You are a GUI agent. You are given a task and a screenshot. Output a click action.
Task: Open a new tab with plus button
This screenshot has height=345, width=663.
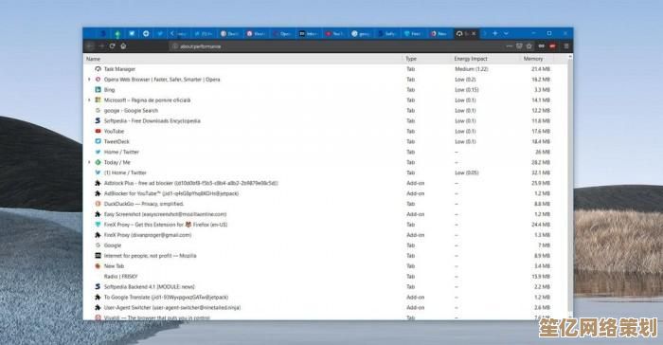494,33
